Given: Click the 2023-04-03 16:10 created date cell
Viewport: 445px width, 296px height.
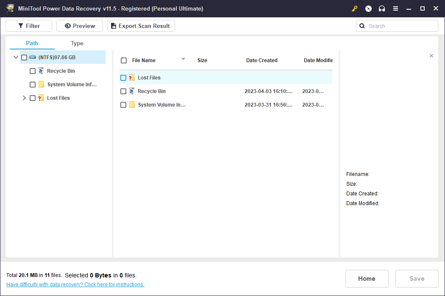Looking at the screenshot, I should pyautogui.click(x=268, y=91).
